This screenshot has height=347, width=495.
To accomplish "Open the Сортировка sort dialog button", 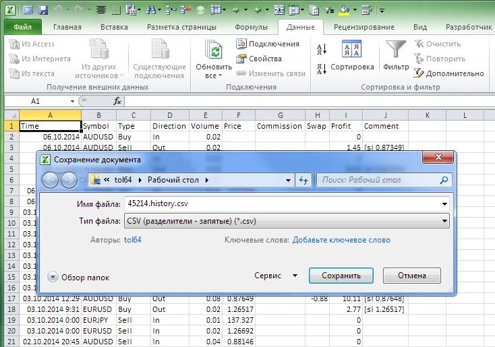I will coord(352,55).
